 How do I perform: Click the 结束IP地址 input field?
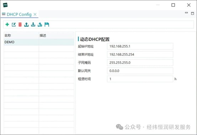coord(140,54)
